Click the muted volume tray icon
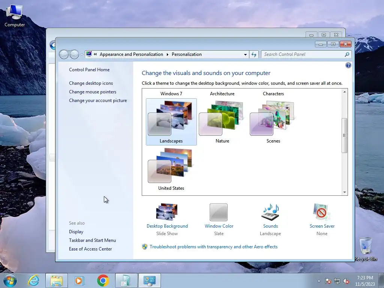 [x=346, y=281]
